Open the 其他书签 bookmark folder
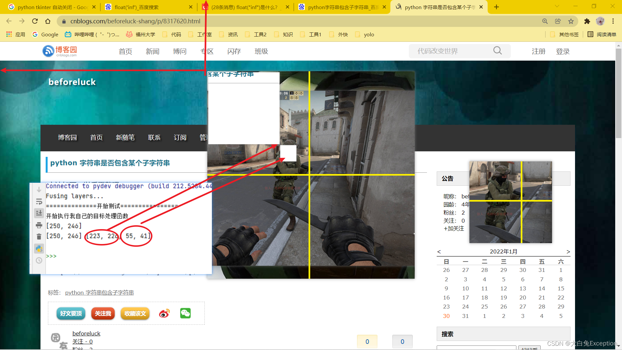Screen dimensions: 622x350 [x=564, y=34]
